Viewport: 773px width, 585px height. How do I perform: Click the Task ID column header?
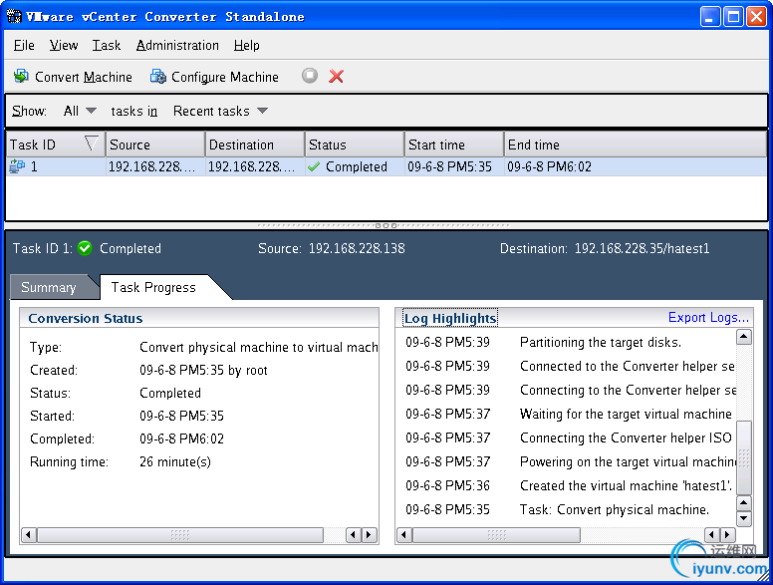pyautogui.click(x=56, y=145)
